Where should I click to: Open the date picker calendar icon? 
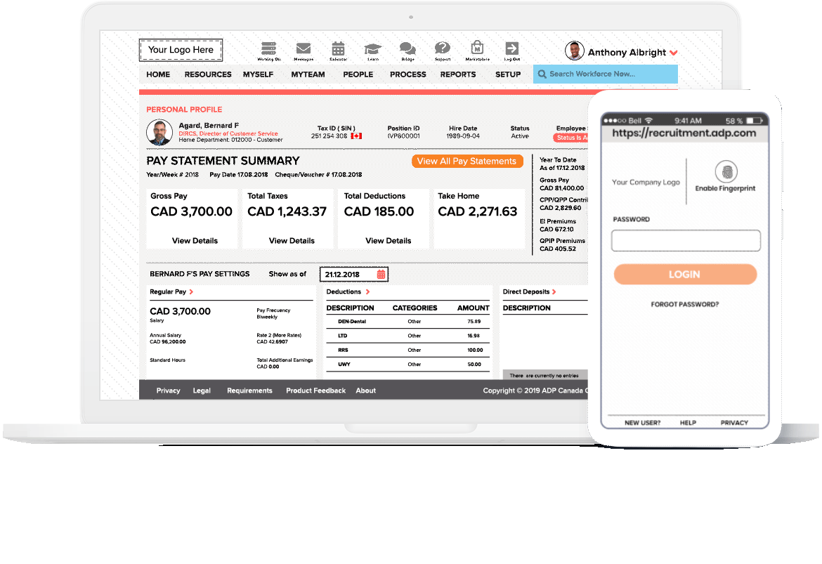(x=381, y=274)
